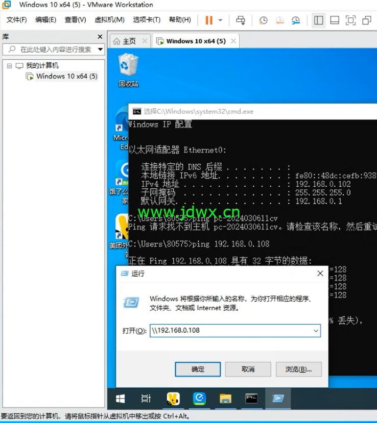Click the VMware Workstation title bar icon
Image resolution: width=377 pixels, height=423 pixels.
[6, 5]
